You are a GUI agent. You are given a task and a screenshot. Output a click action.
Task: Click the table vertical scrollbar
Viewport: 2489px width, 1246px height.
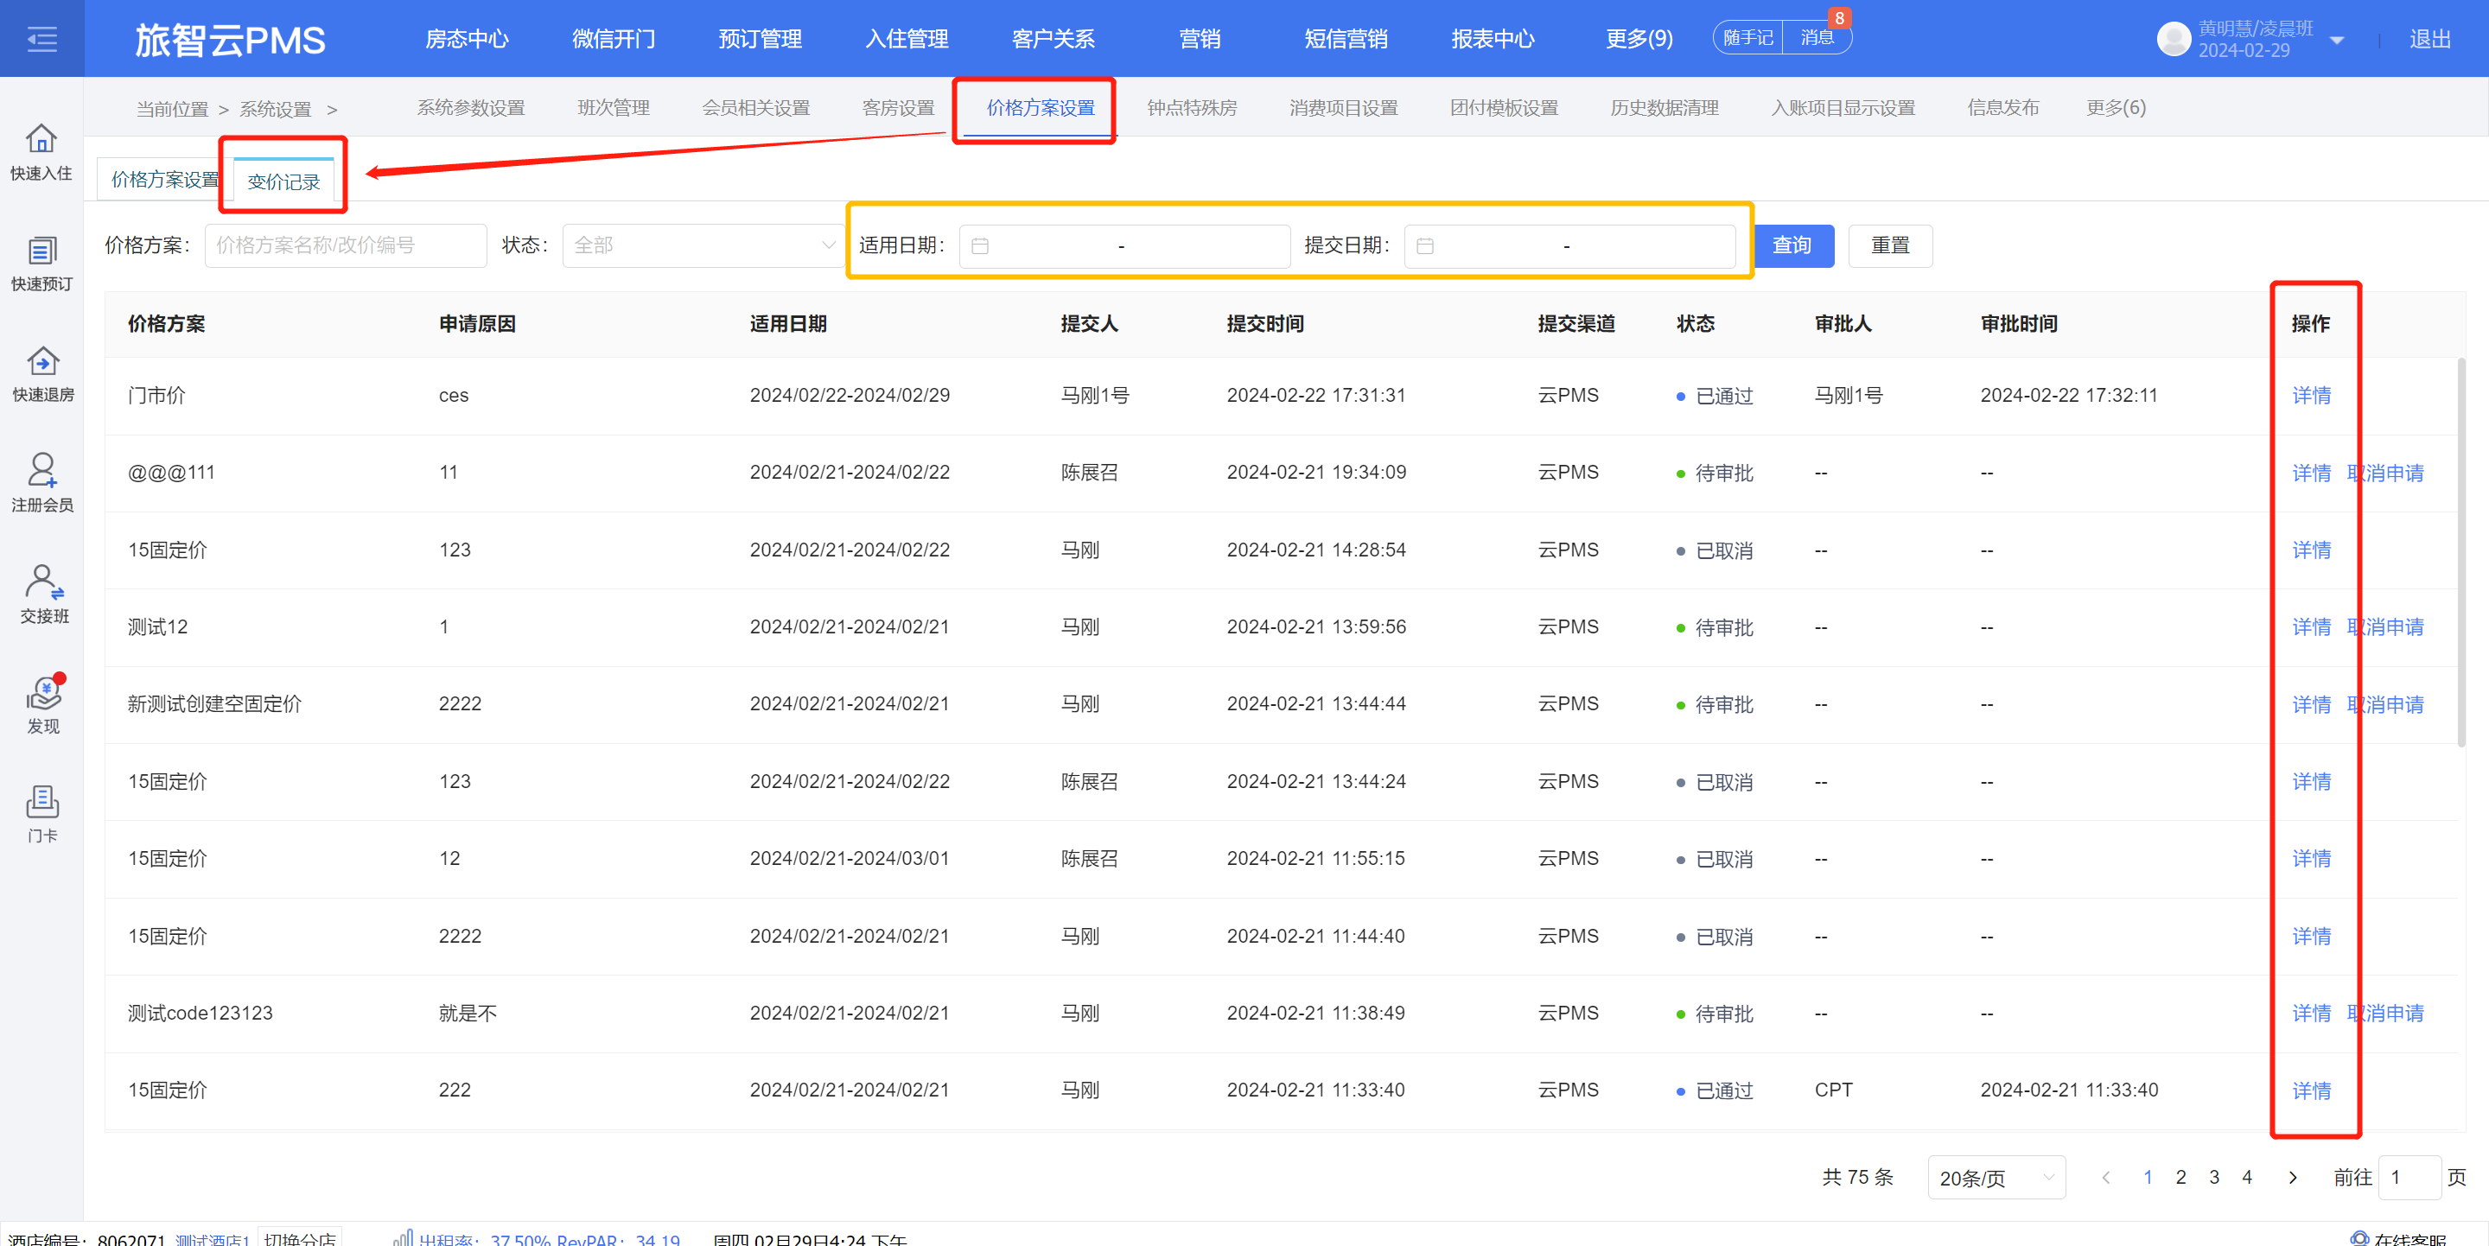(2461, 551)
